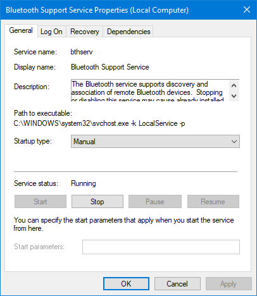Select the General tab

point(21,30)
